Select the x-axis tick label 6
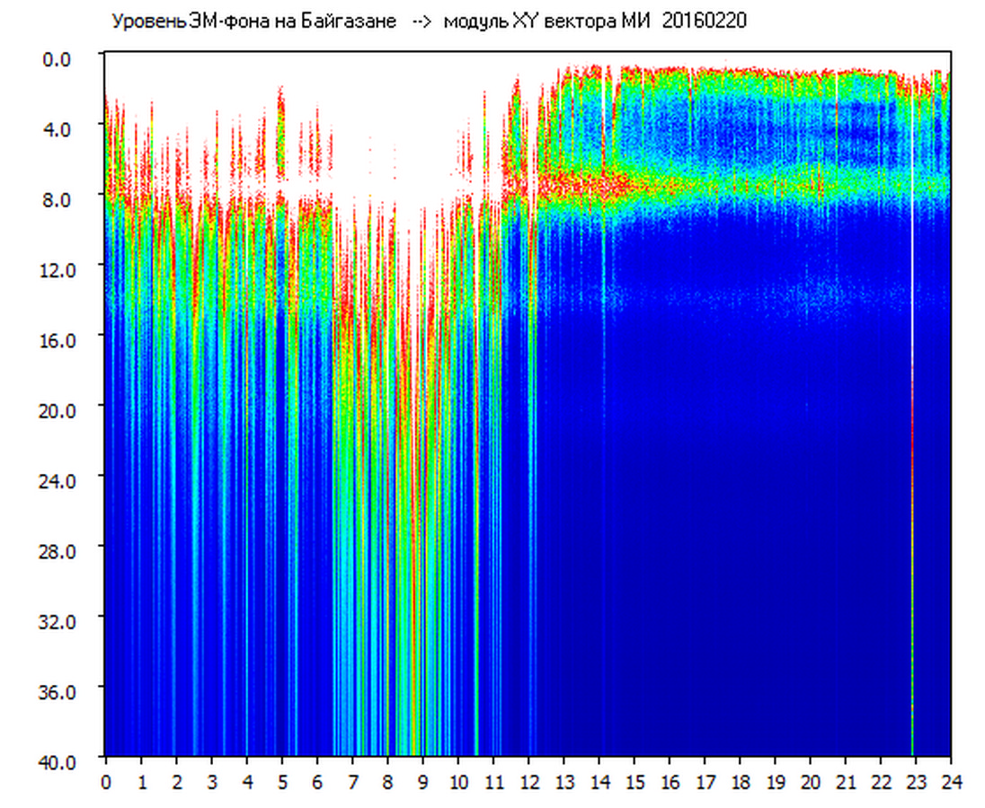 pos(317,782)
